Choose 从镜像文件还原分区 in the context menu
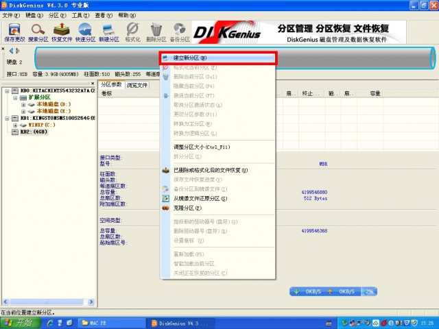This screenshot has height=329, width=439. [x=218, y=199]
